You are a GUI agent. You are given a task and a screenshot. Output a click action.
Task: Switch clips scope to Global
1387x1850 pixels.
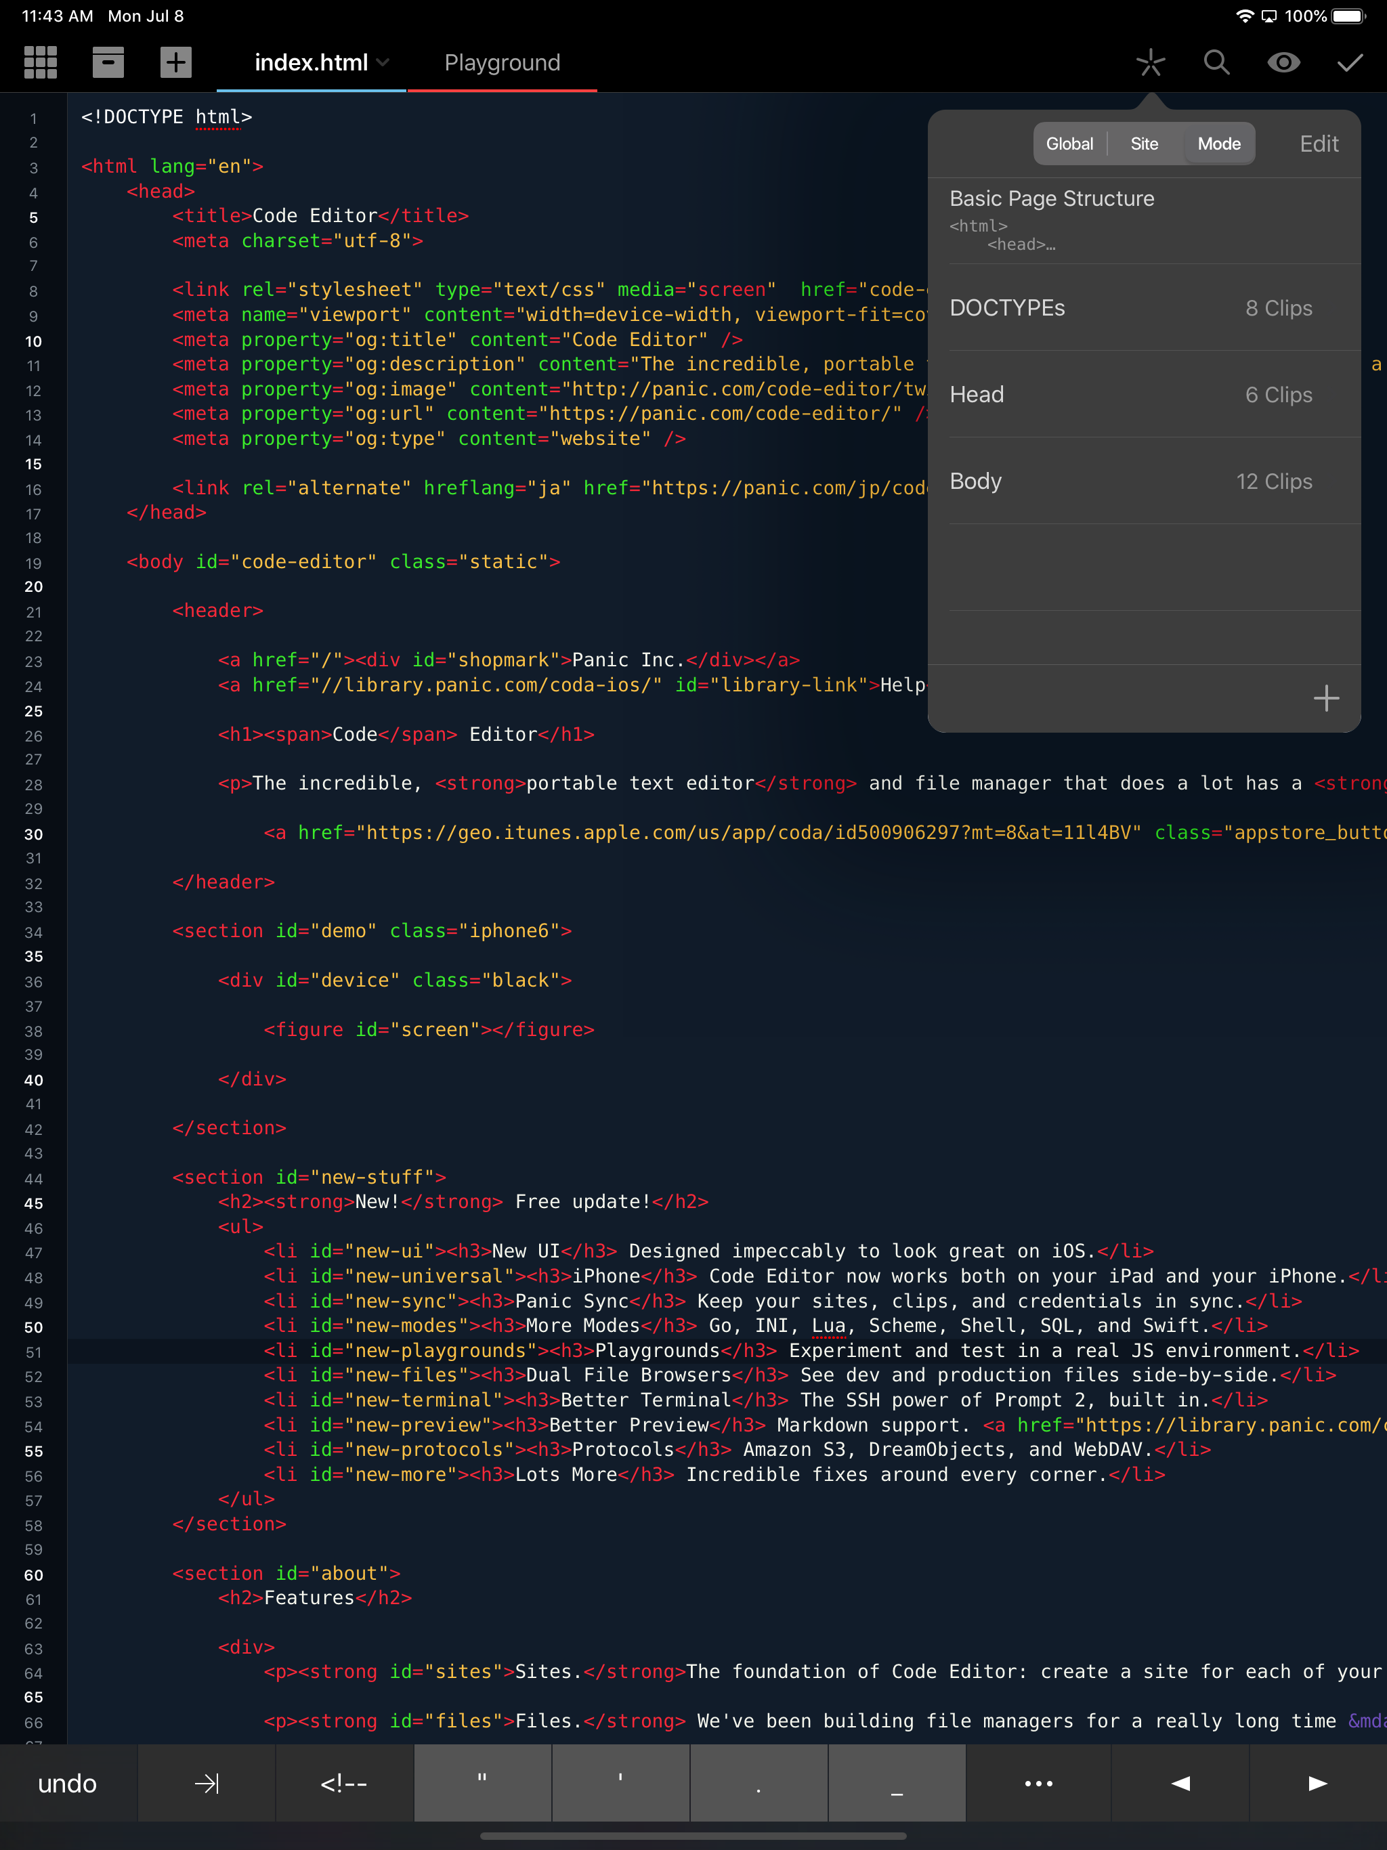(x=1070, y=143)
